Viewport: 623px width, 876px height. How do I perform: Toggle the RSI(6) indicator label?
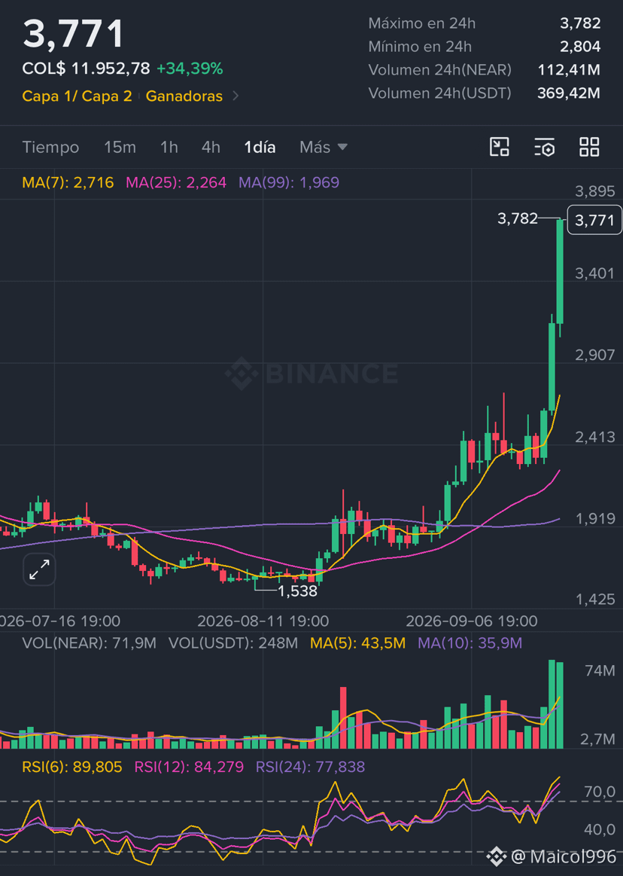click(x=72, y=767)
